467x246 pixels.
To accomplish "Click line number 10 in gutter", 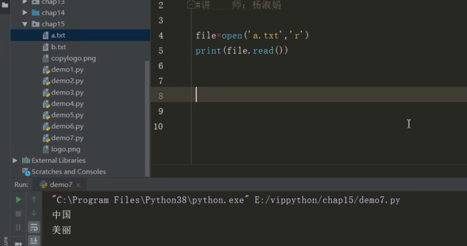I will click(x=159, y=127).
